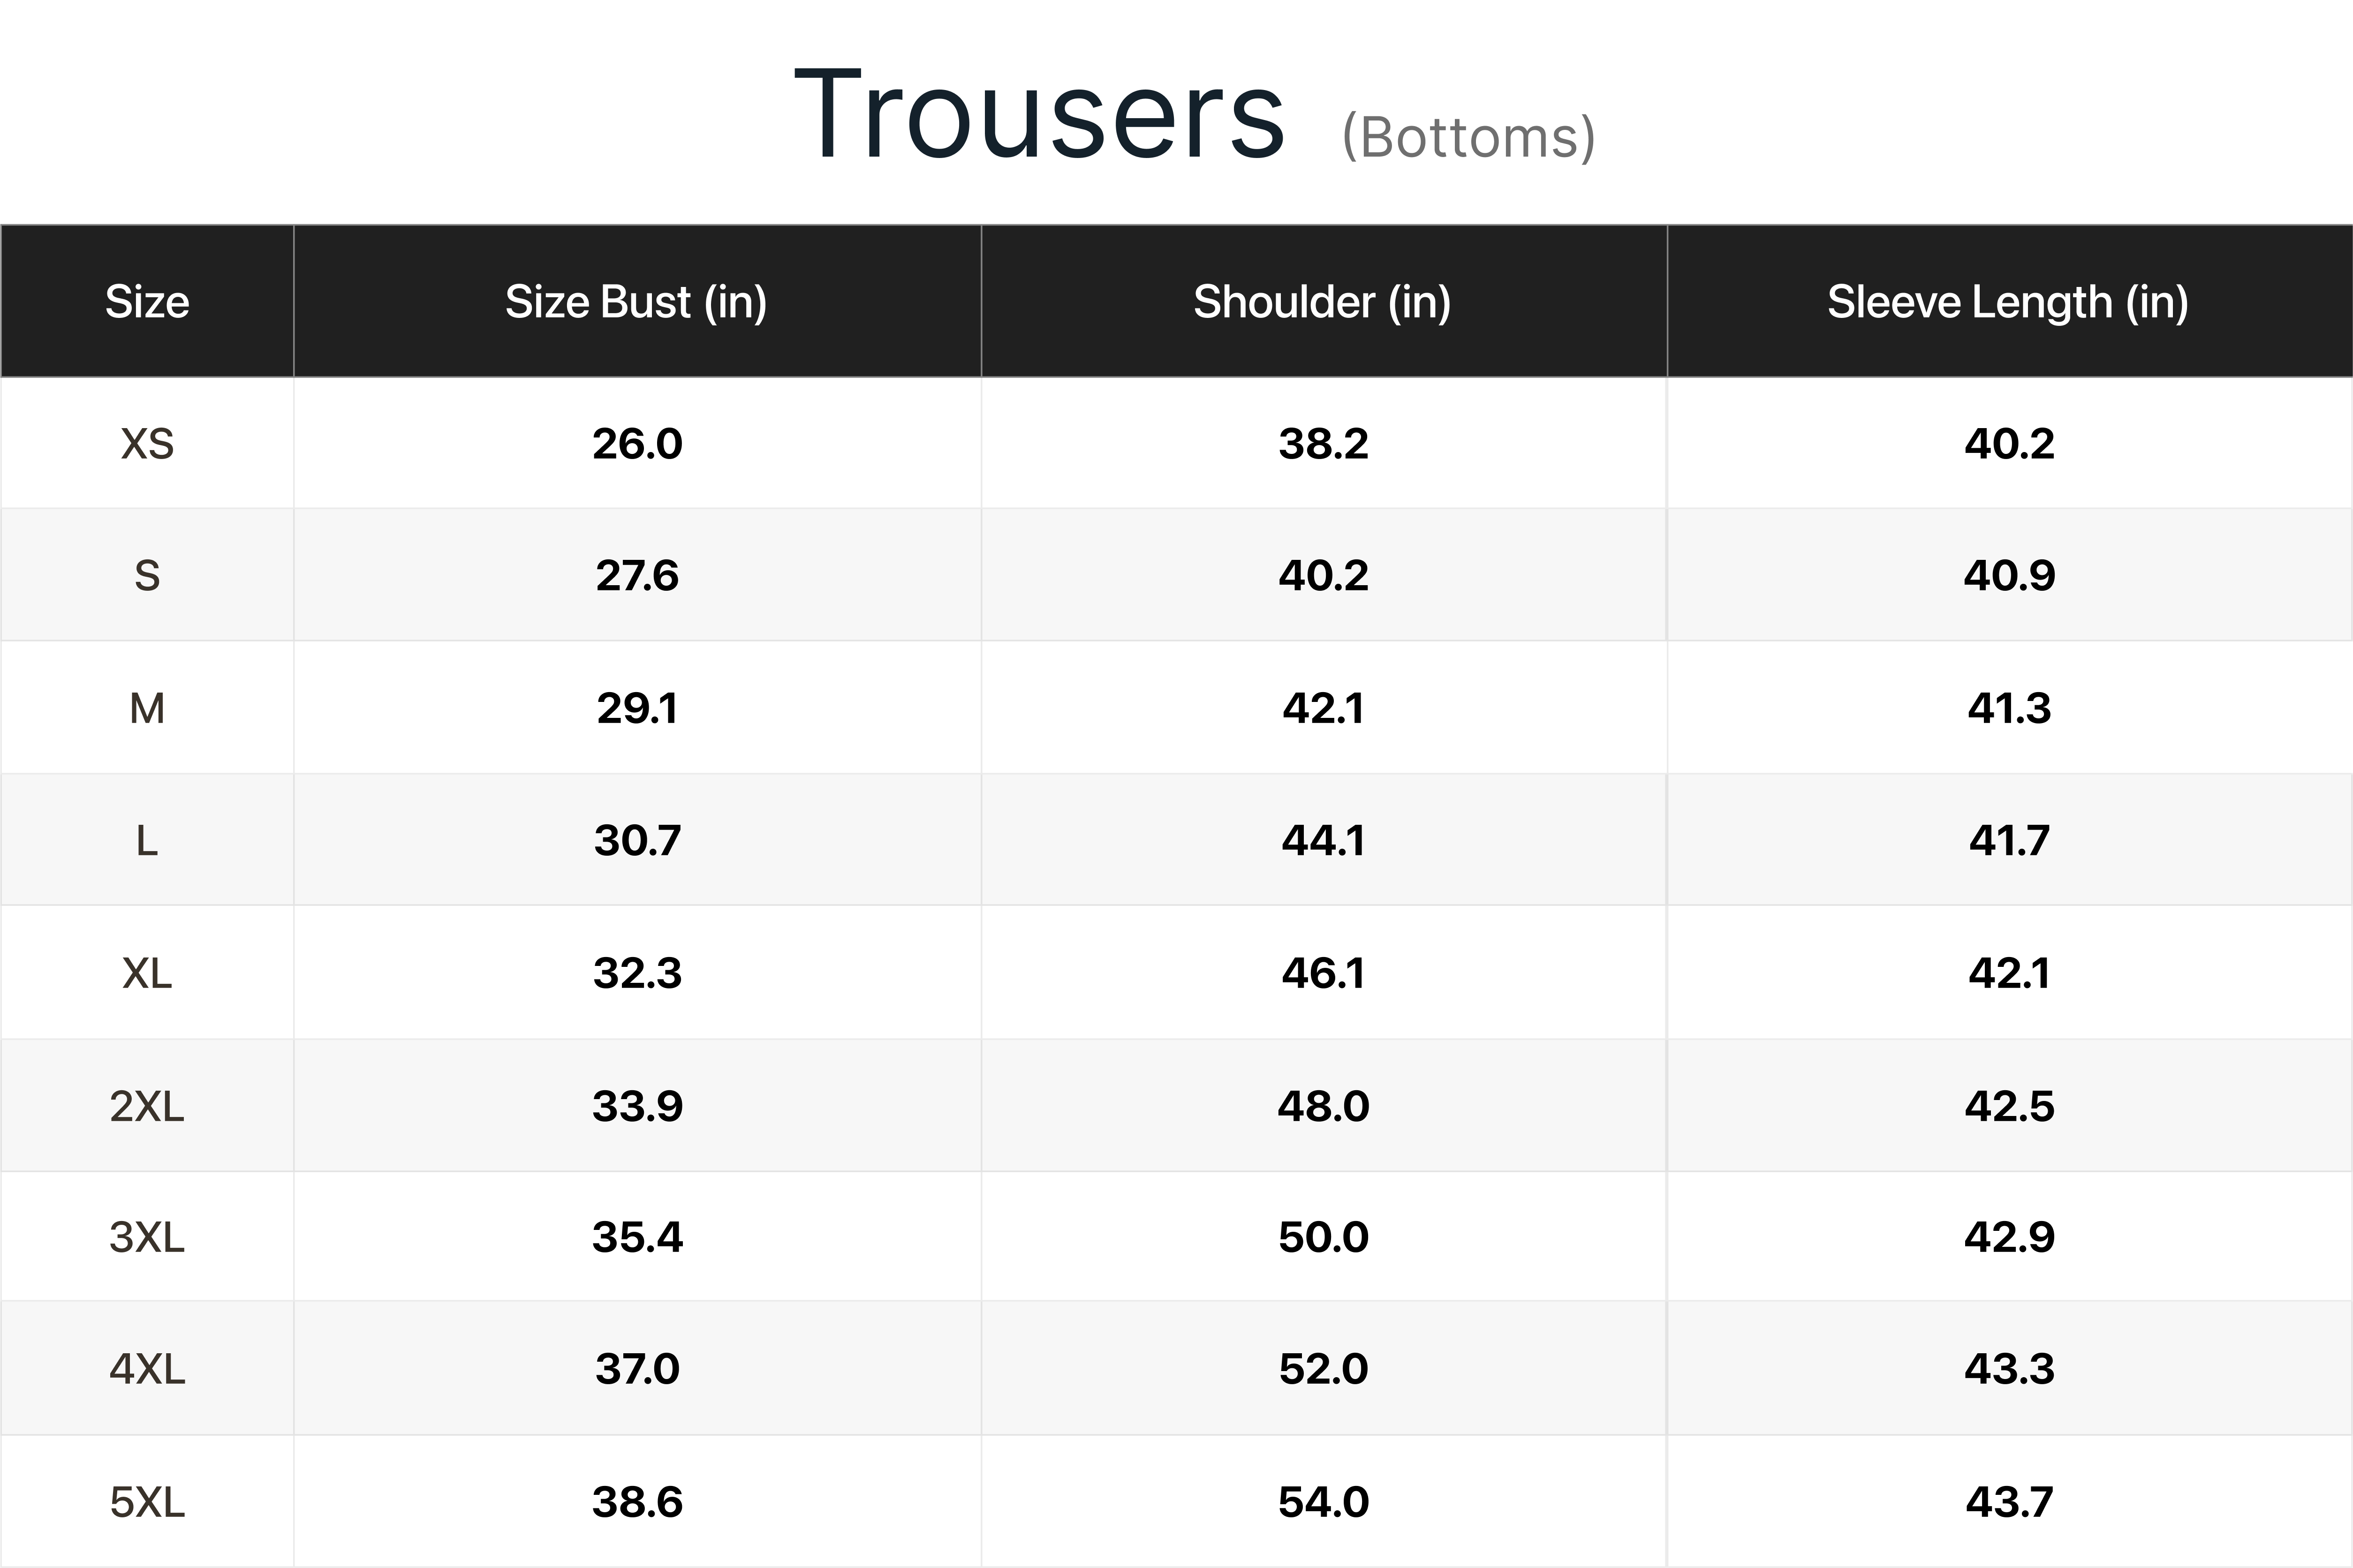Select the M size row label
Screen dimensions: 2353x1568
tap(147, 708)
